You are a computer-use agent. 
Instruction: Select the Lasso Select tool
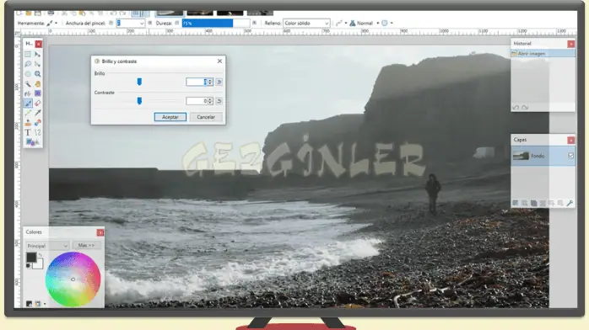pos(28,64)
